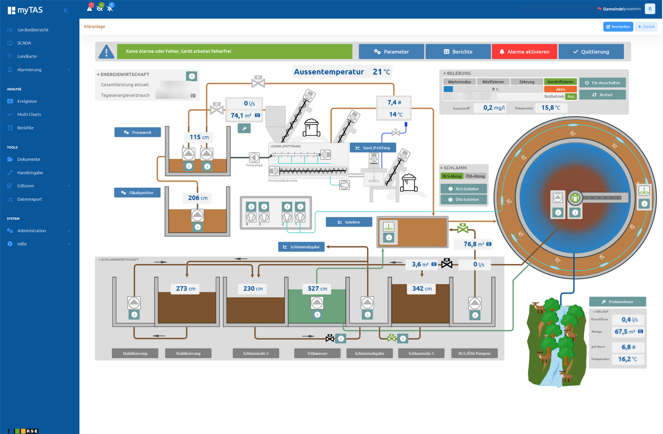Expand the Editoren submenu chevron

(x=69, y=186)
